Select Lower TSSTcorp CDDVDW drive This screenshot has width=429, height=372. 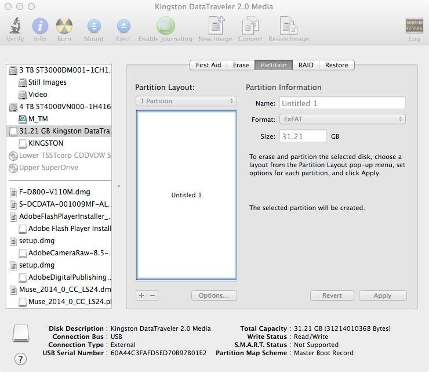tap(59, 156)
